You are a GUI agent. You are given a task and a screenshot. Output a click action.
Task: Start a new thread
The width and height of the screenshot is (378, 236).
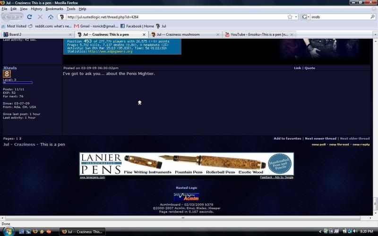[339, 144]
